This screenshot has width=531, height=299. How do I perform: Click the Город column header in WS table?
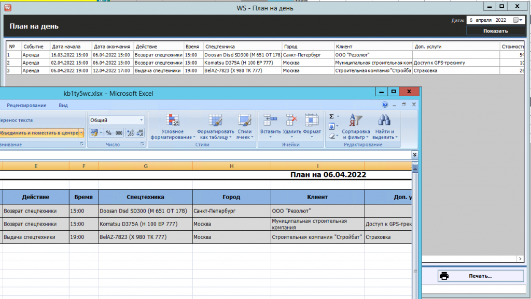[308, 47]
